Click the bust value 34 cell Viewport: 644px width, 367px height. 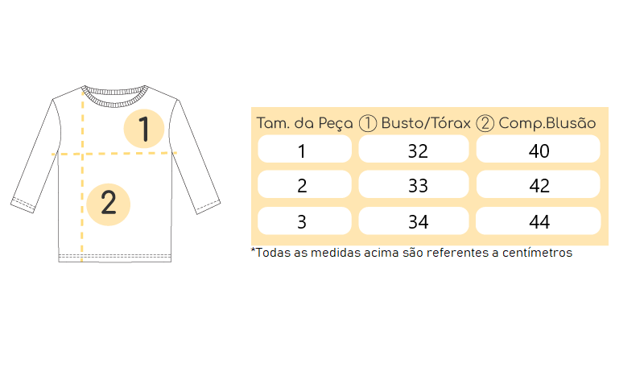tap(414, 221)
